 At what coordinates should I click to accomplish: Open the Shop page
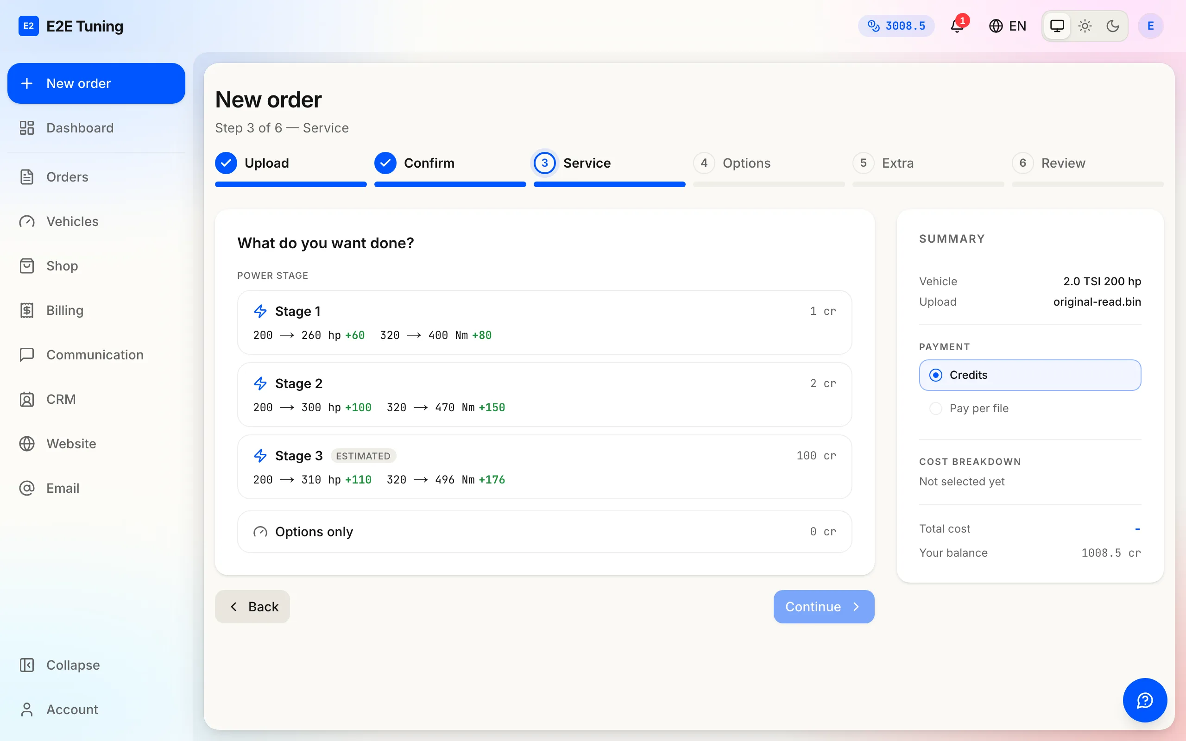coord(96,266)
